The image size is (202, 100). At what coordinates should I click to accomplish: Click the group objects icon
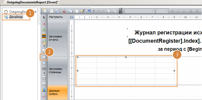[x=109, y=11]
